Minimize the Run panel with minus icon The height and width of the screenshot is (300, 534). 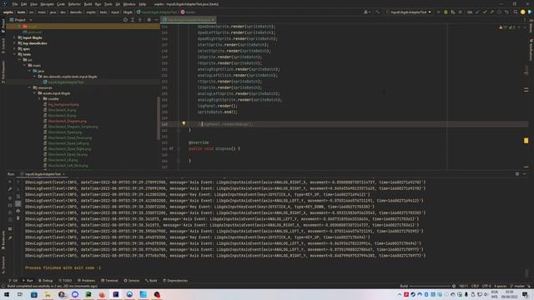tap(525, 174)
